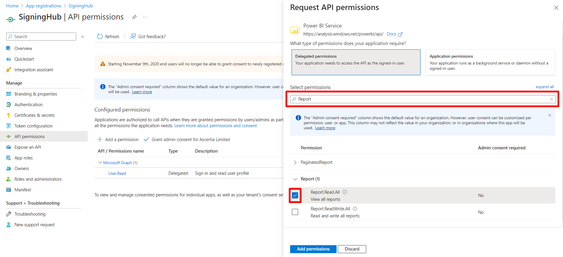Click Learn more link in panel info banner
Viewport: 563px width, 257px height.
[325, 128]
